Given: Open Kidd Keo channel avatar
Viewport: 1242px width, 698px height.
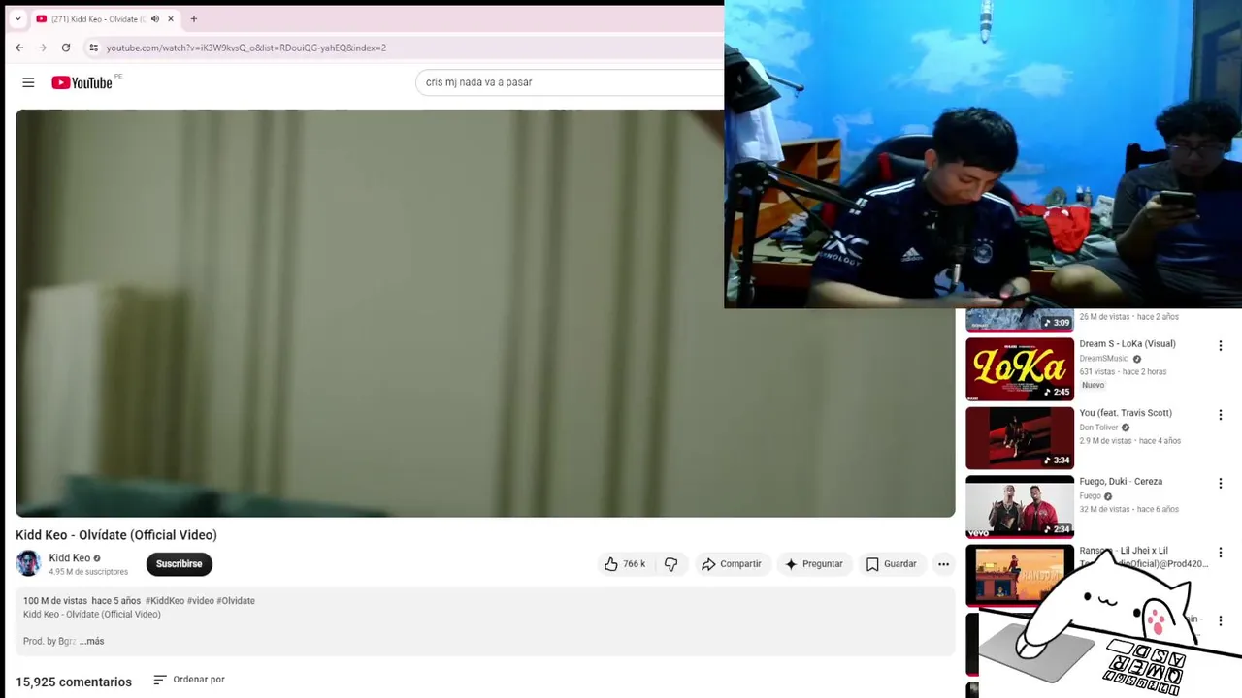Looking at the screenshot, I should tap(28, 563).
